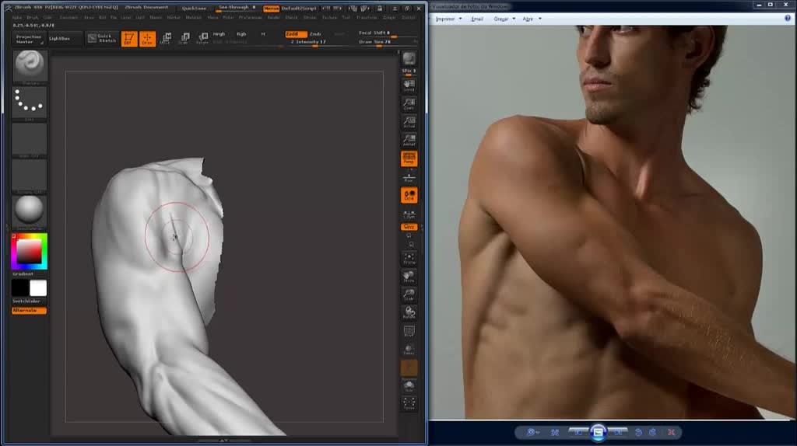Select the Rotate transform tool
797x446 pixels.
tap(202, 39)
